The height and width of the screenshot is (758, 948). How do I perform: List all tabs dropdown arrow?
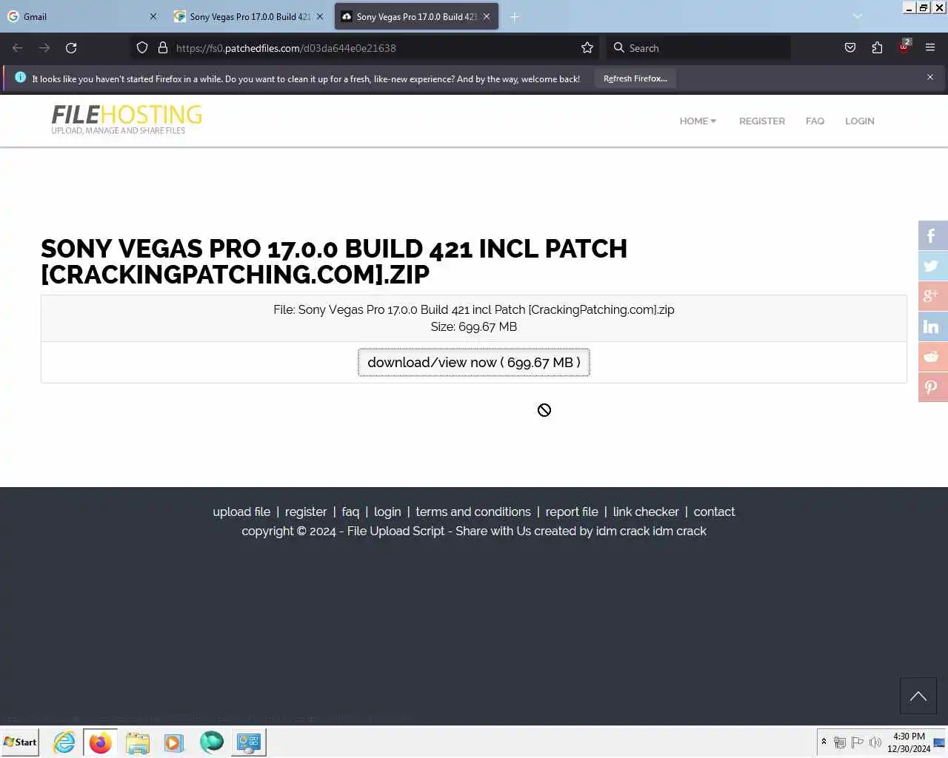click(x=858, y=16)
